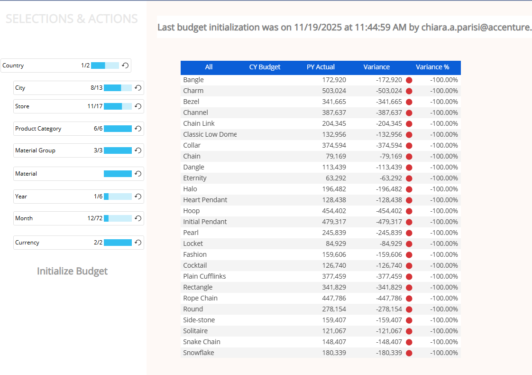Click the SELECTIONS & ACTIONS heading
This screenshot has width=532, height=375.
pos(72,19)
